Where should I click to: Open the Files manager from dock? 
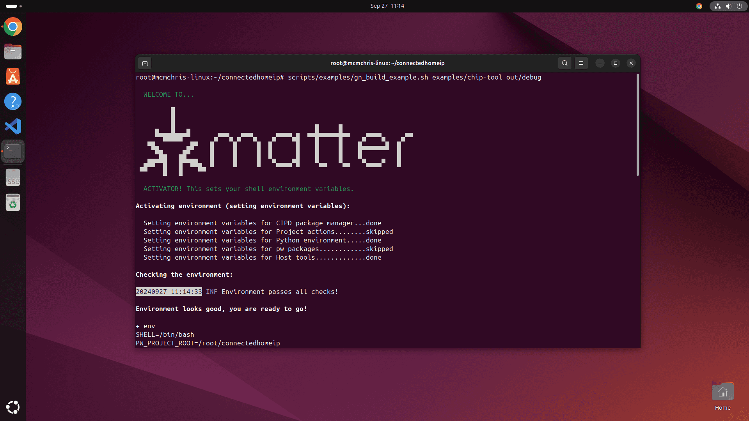[13, 51]
